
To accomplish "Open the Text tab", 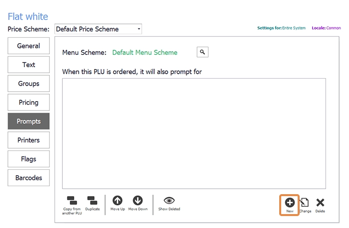I will pos(28,65).
